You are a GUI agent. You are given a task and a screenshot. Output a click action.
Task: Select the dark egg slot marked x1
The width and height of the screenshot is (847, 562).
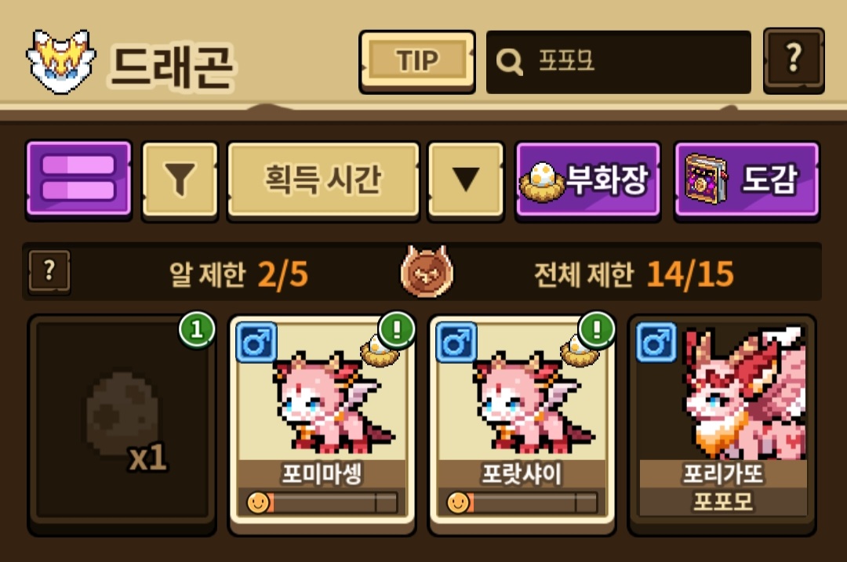pos(122,424)
